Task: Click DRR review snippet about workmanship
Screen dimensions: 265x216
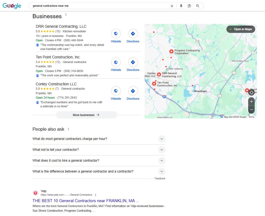Action: 72,47
